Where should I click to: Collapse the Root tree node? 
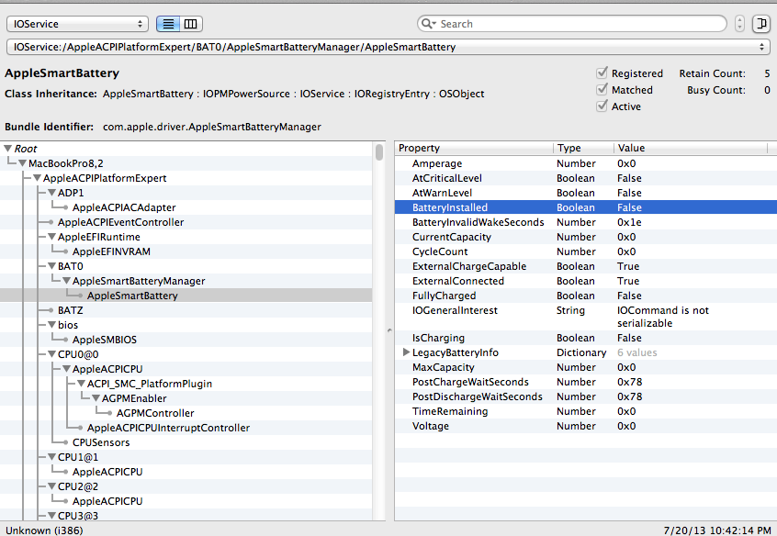pos(7,148)
